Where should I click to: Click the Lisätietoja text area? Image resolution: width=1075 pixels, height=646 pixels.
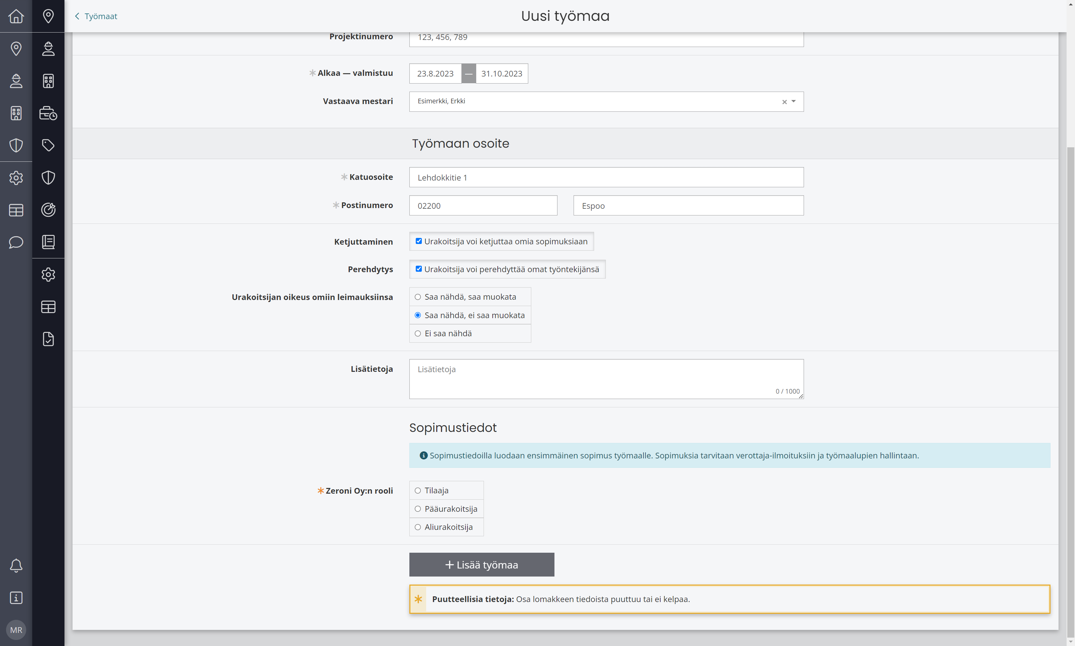click(606, 379)
